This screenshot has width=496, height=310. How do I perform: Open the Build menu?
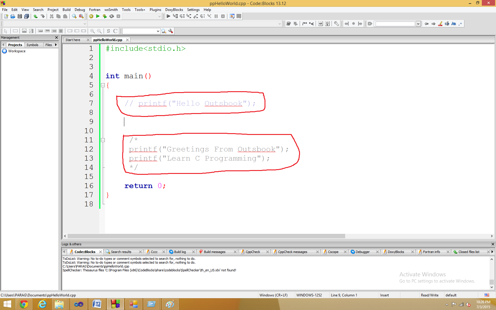pyautogui.click(x=66, y=10)
